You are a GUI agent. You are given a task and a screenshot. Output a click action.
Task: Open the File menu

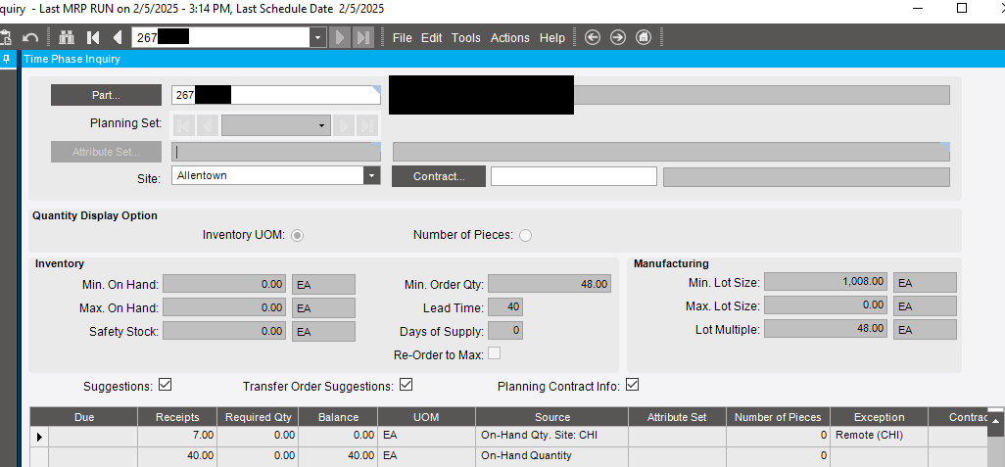402,38
